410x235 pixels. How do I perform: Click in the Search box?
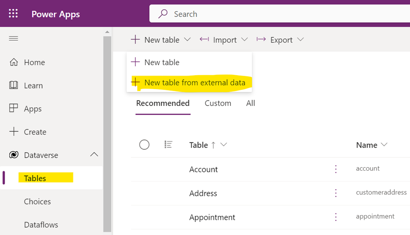click(280, 13)
